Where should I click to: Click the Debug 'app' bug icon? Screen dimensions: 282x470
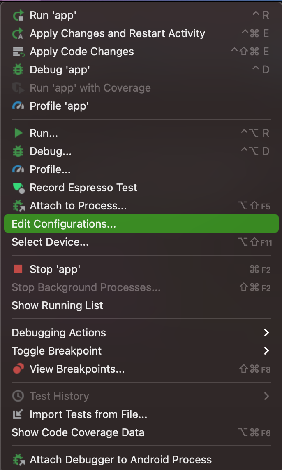point(18,70)
